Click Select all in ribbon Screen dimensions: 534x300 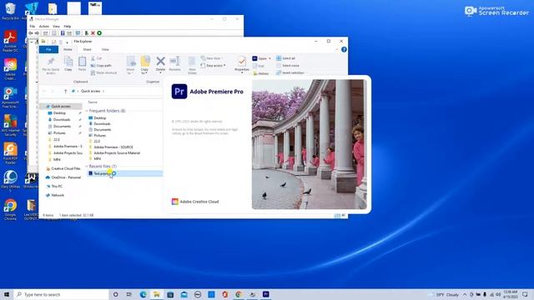click(285, 58)
